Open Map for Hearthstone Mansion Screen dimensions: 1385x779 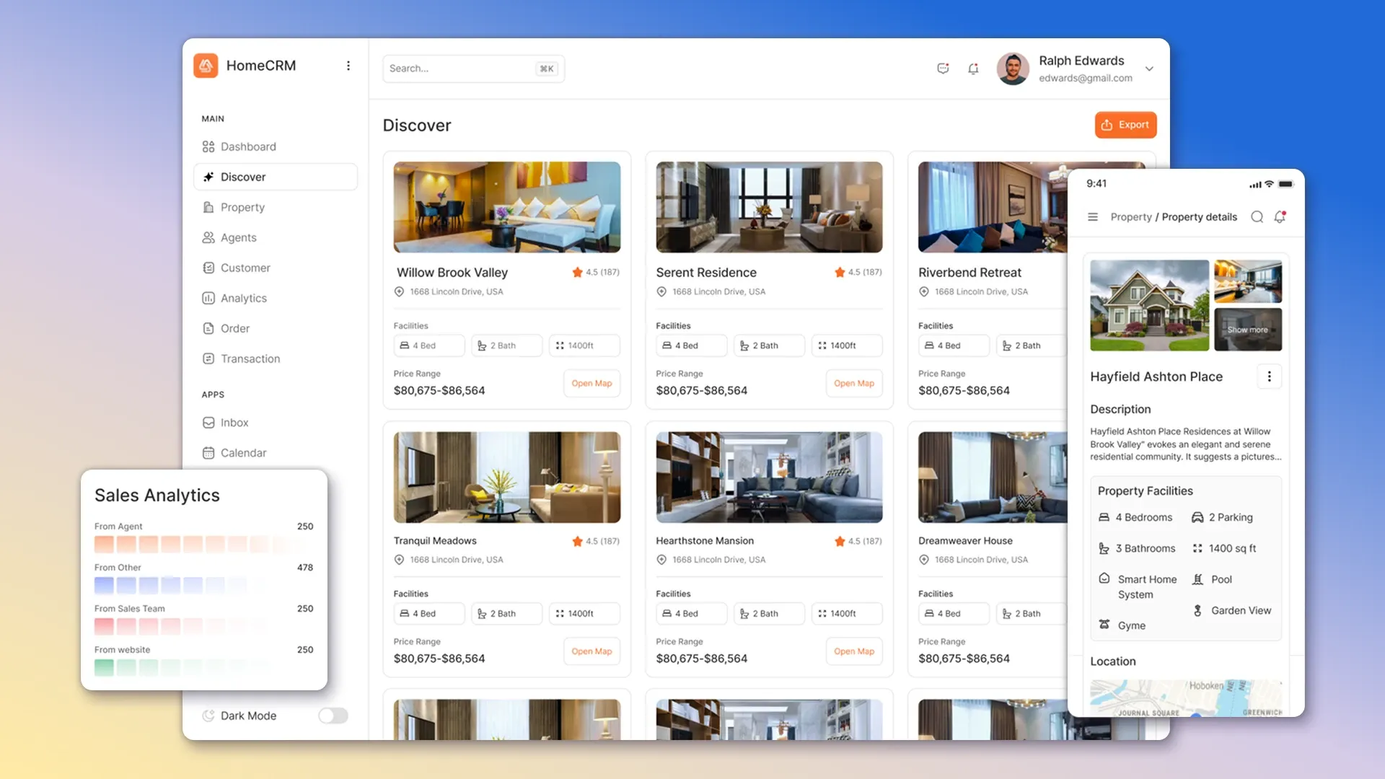click(x=853, y=651)
